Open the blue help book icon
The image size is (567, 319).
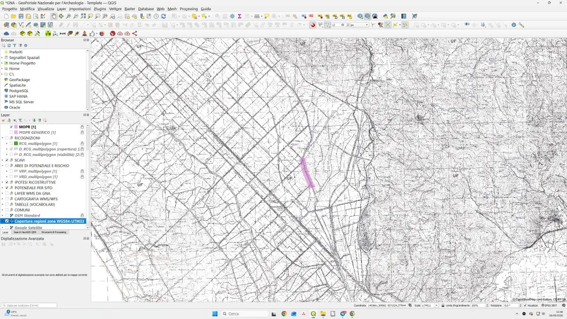(x=404, y=16)
